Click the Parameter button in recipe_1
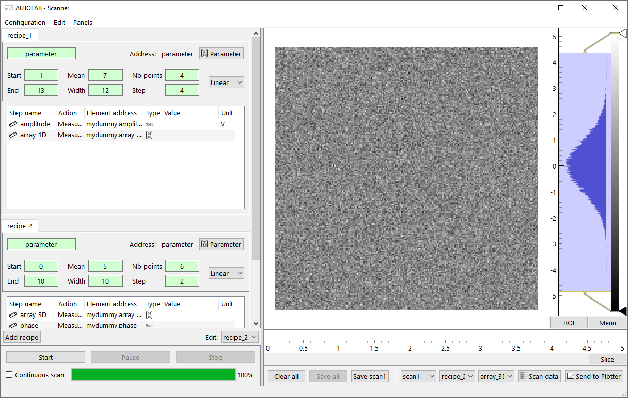 [222, 54]
